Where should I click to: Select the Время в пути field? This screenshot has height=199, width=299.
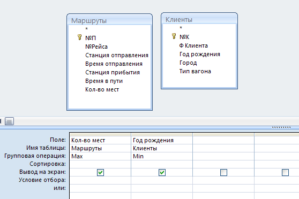tap(104, 81)
